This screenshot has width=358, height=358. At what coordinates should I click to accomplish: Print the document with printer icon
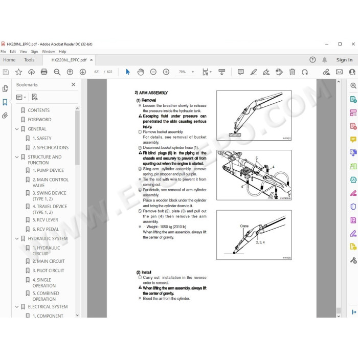click(44, 72)
